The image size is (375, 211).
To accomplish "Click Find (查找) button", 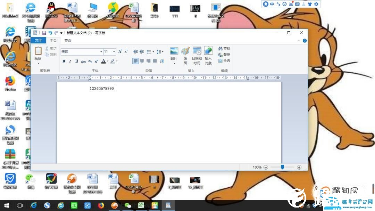I will tap(224, 48).
